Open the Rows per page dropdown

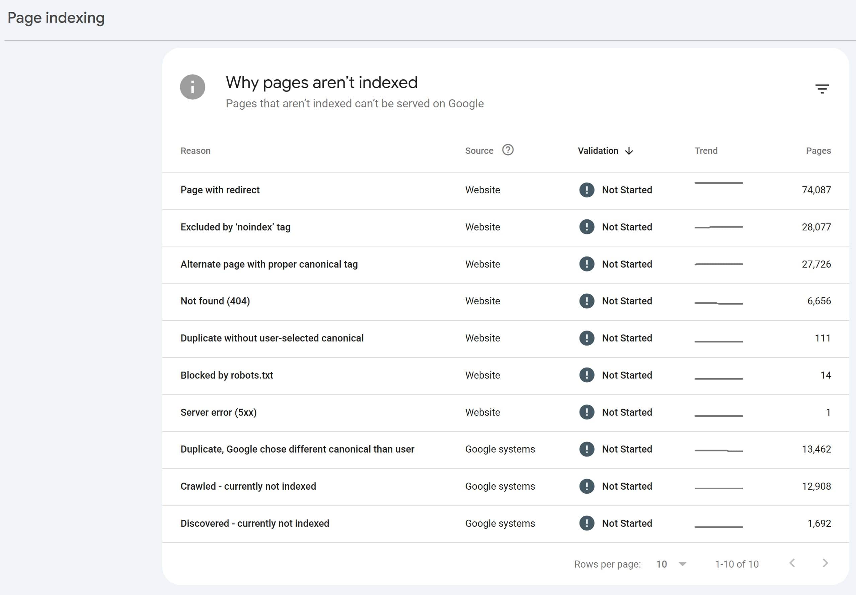tap(671, 564)
